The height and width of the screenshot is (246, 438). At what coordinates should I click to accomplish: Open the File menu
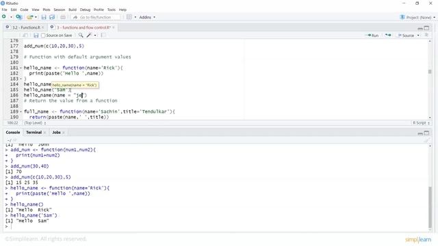click(5, 10)
